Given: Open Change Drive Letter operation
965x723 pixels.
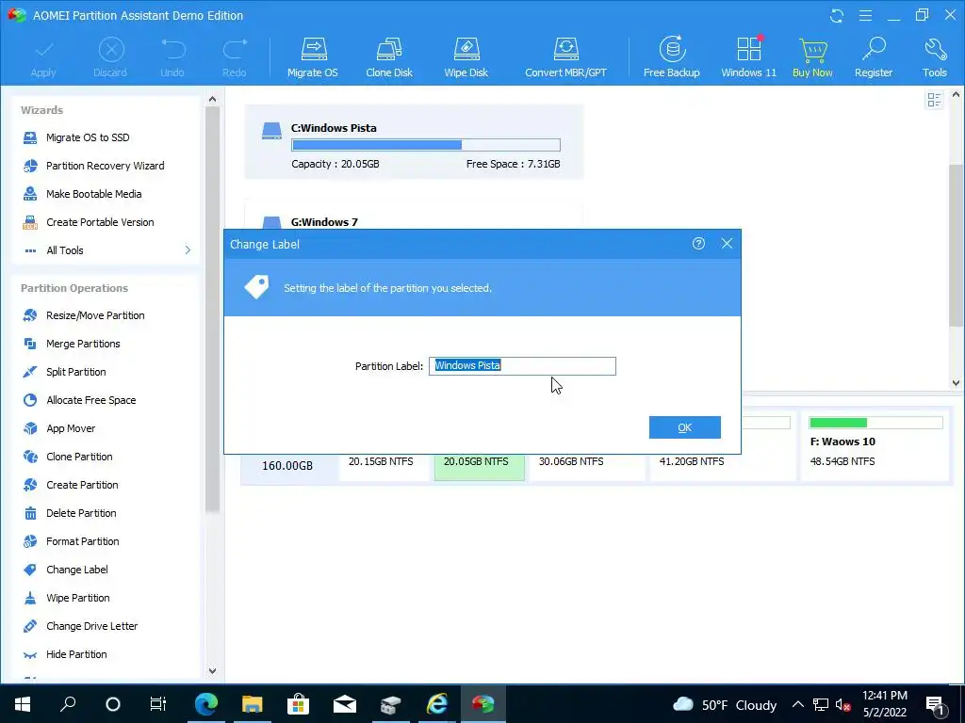Looking at the screenshot, I should point(91,626).
